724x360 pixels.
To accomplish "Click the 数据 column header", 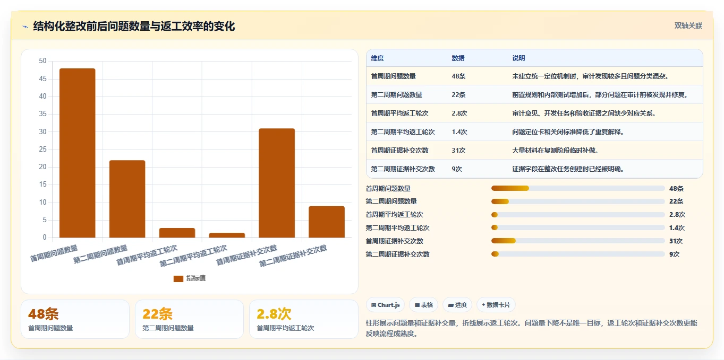I will click(x=458, y=58).
